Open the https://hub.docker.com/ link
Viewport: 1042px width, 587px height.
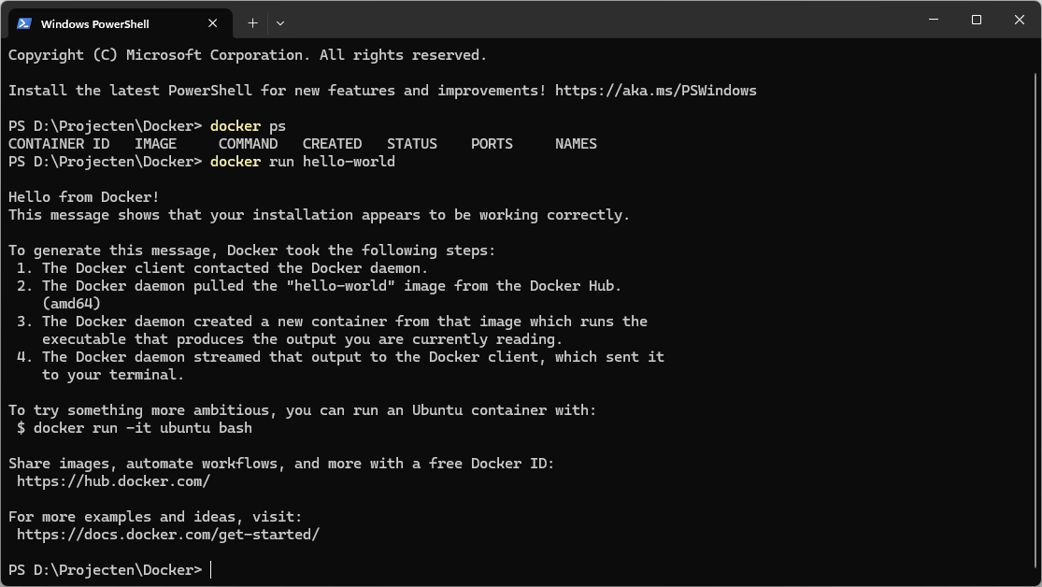[114, 481]
